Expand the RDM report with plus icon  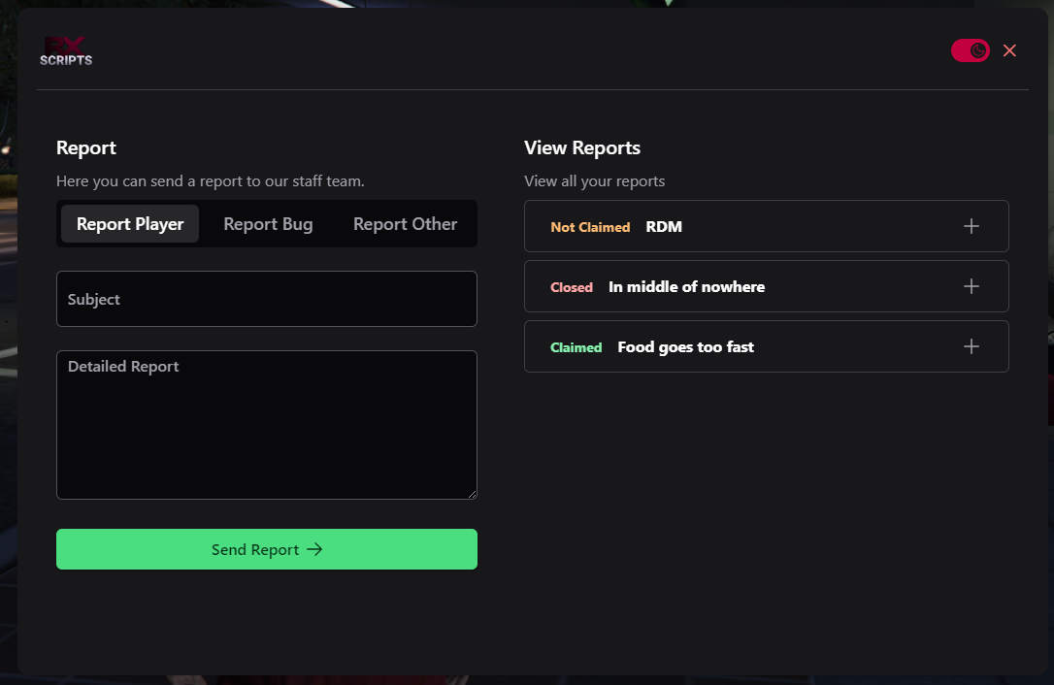971,226
